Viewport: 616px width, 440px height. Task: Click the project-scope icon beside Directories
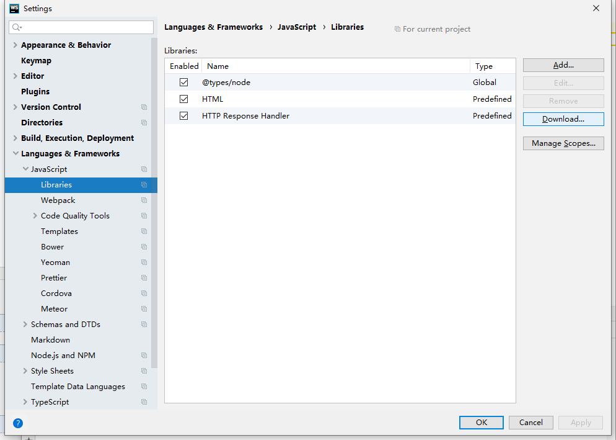144,123
